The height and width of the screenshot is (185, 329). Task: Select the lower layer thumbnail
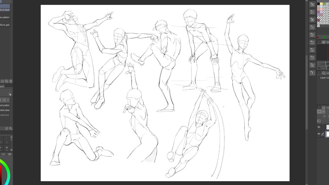pos(327,134)
